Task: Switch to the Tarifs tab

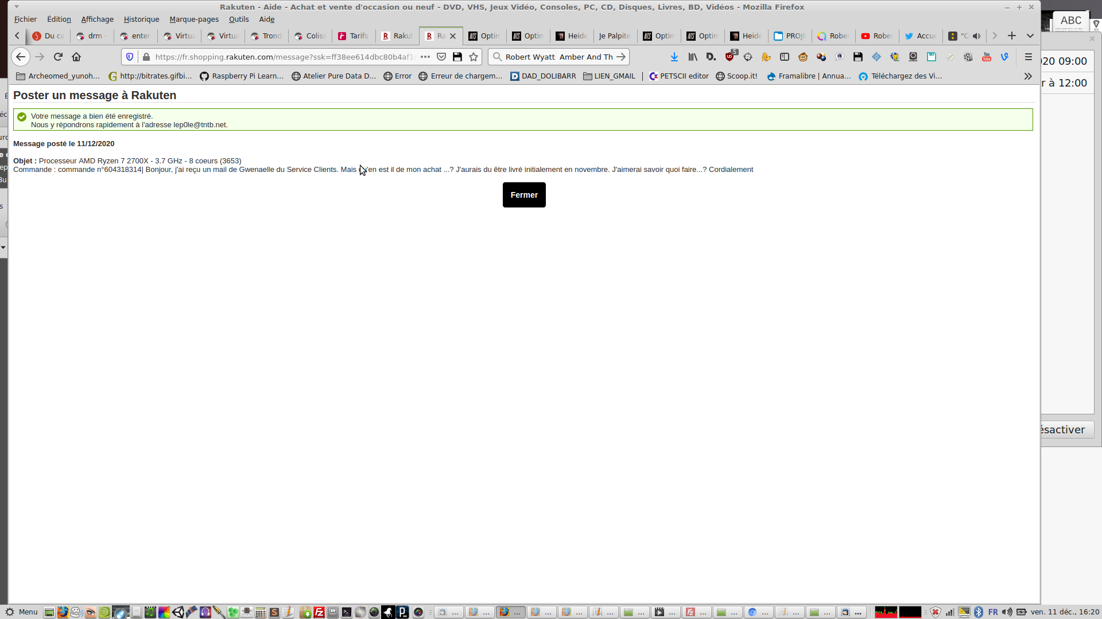Action: coord(354,36)
